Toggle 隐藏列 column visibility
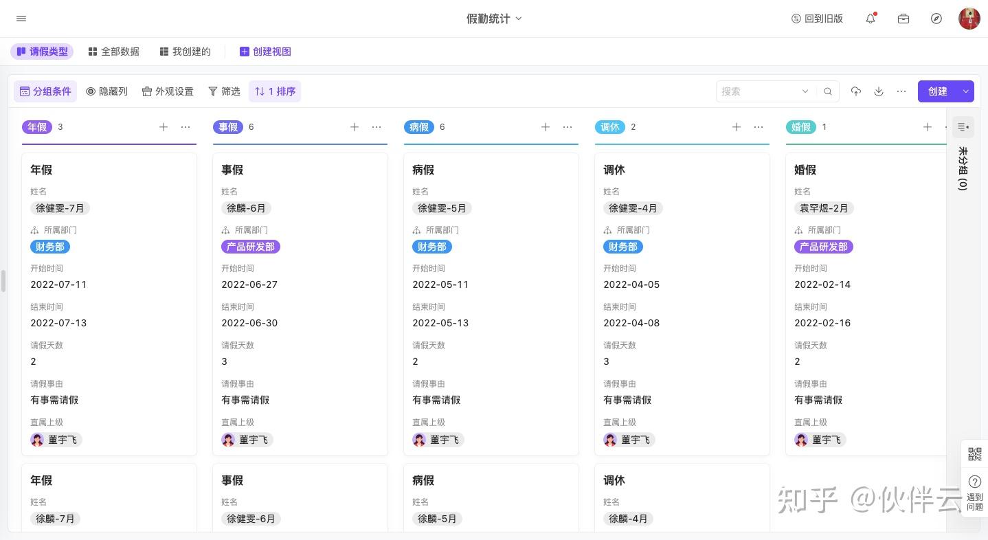Viewport: 988px width, 540px height. click(107, 91)
